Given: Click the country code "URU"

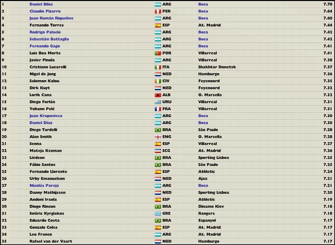Looking at the screenshot, I should coord(167,102).
